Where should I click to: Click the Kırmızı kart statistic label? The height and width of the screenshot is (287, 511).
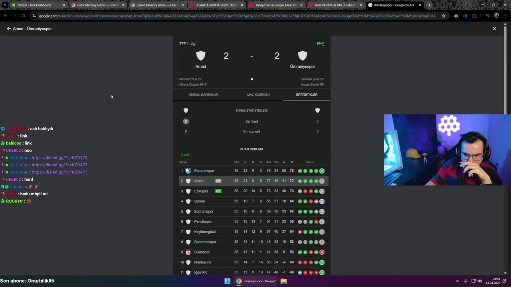[252, 131]
